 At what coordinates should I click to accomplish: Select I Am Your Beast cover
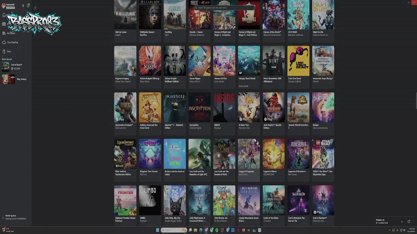point(298,61)
